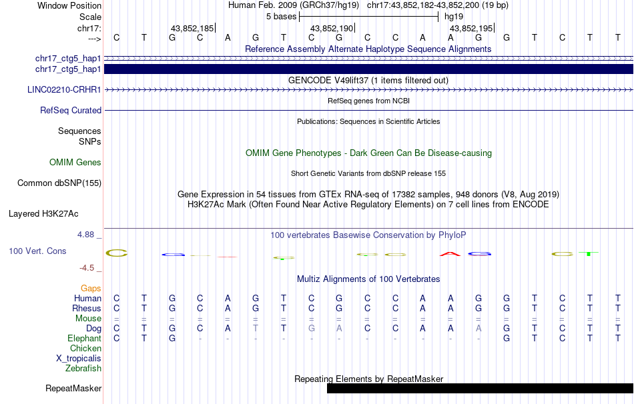Image resolution: width=634 pixels, height=404 pixels.
Task: Click 100 vertebrates Basewise Conservation by PhyloP title
Action: (x=368, y=235)
